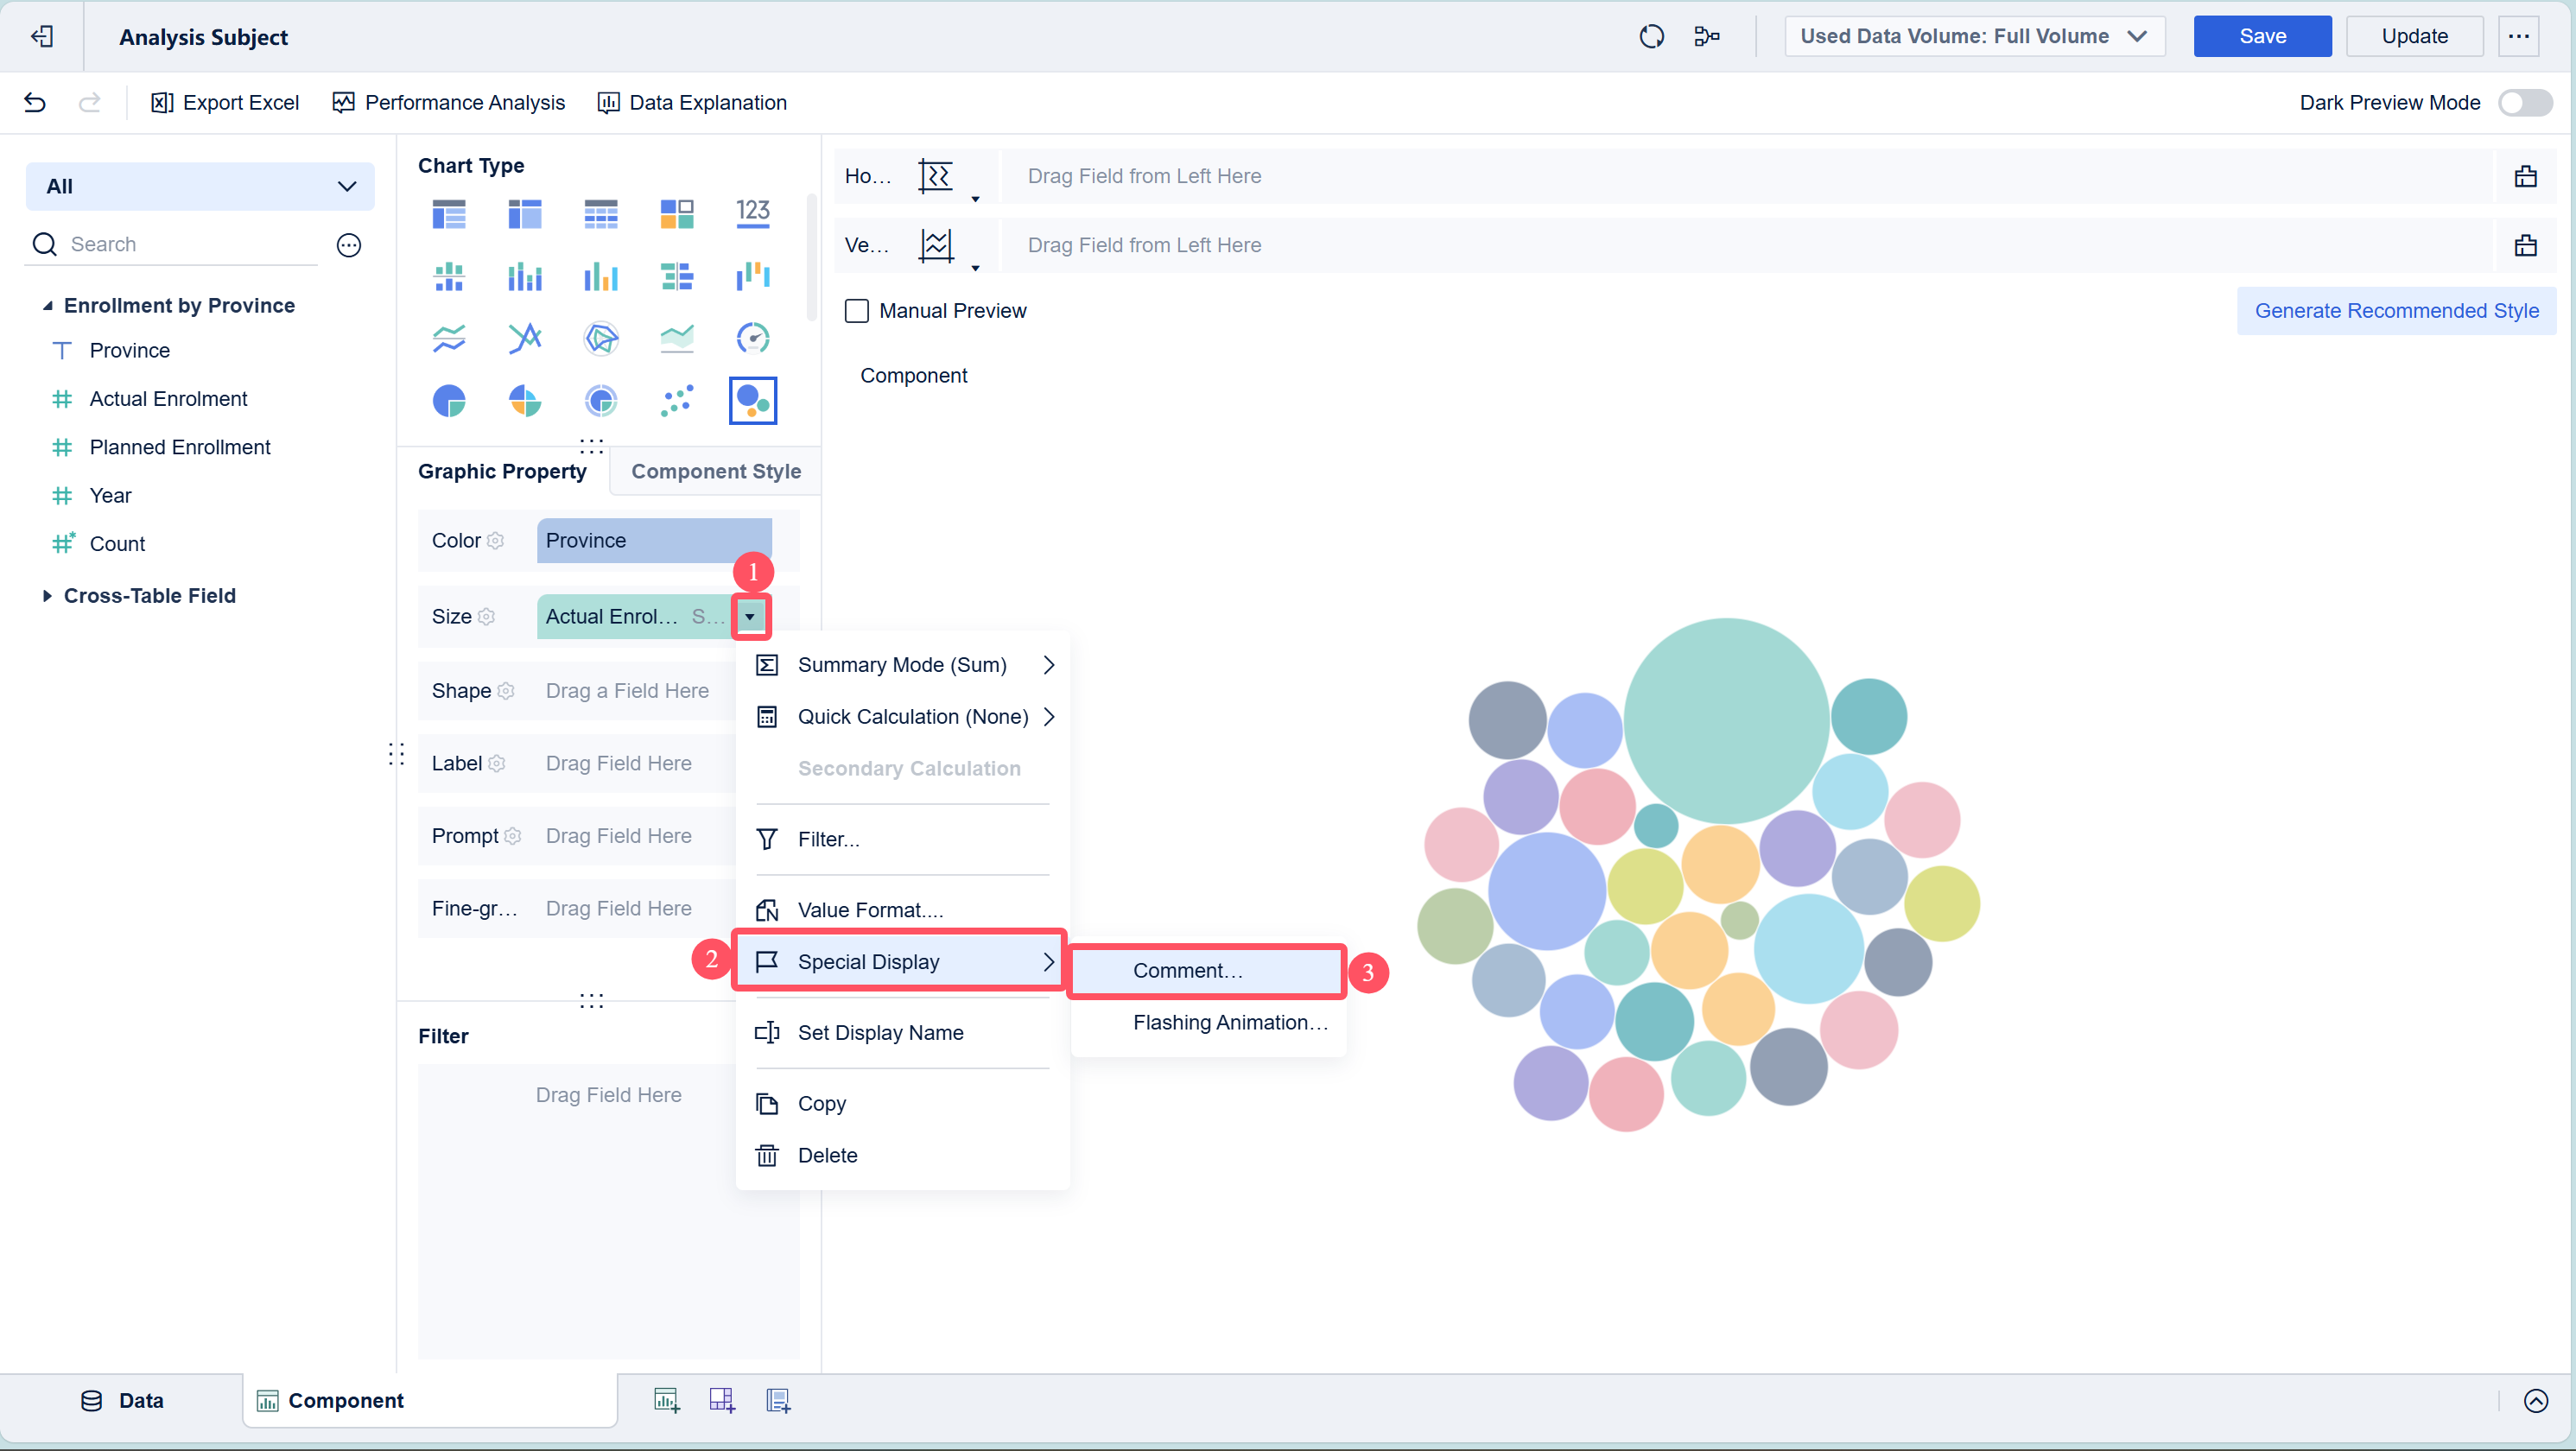Select the gauge dashboard chart icon
Image resolution: width=2576 pixels, height=1451 pixels.
752,338
